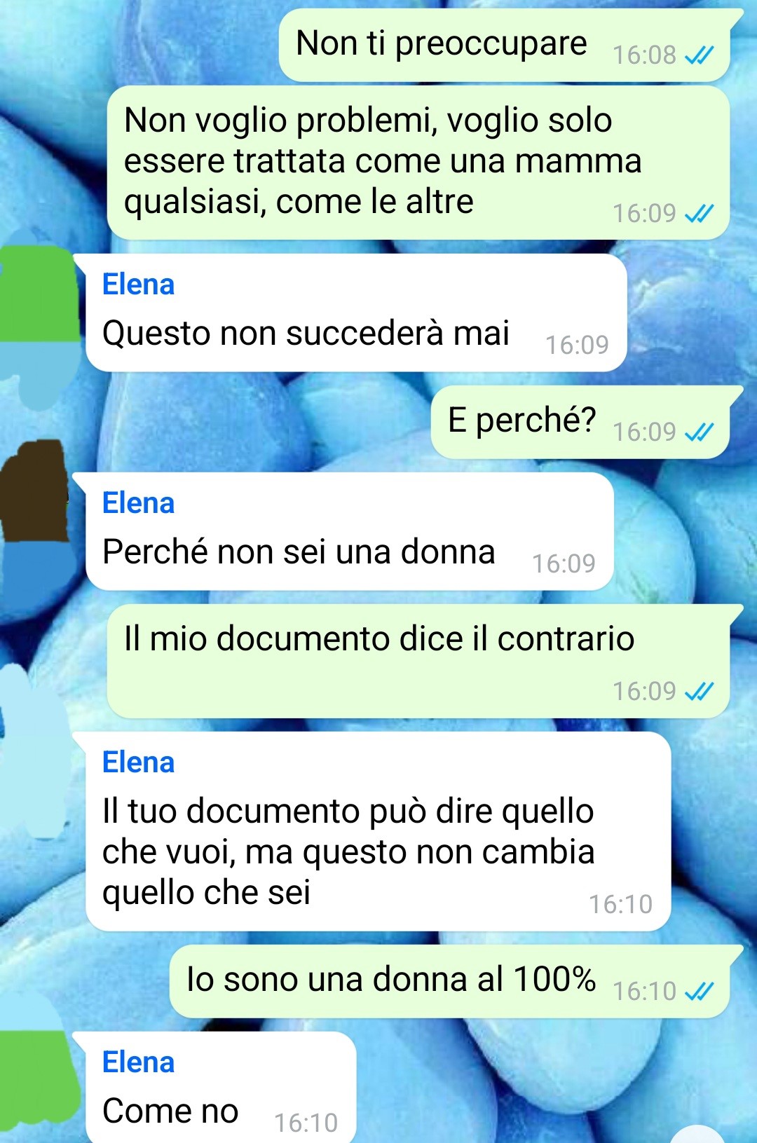Tap sender name Elena above 'Come no'
Viewport: 757px width, 1143px height.
coord(138,1062)
